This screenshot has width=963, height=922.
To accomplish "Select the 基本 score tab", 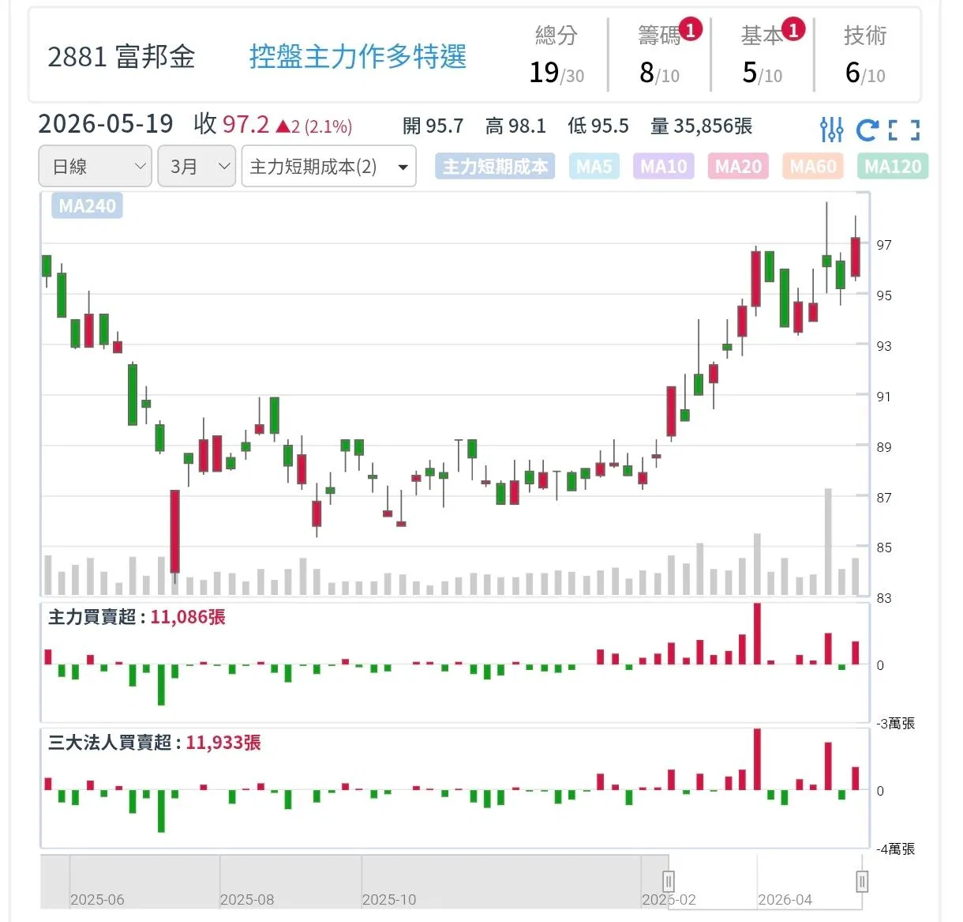I will pos(763,55).
